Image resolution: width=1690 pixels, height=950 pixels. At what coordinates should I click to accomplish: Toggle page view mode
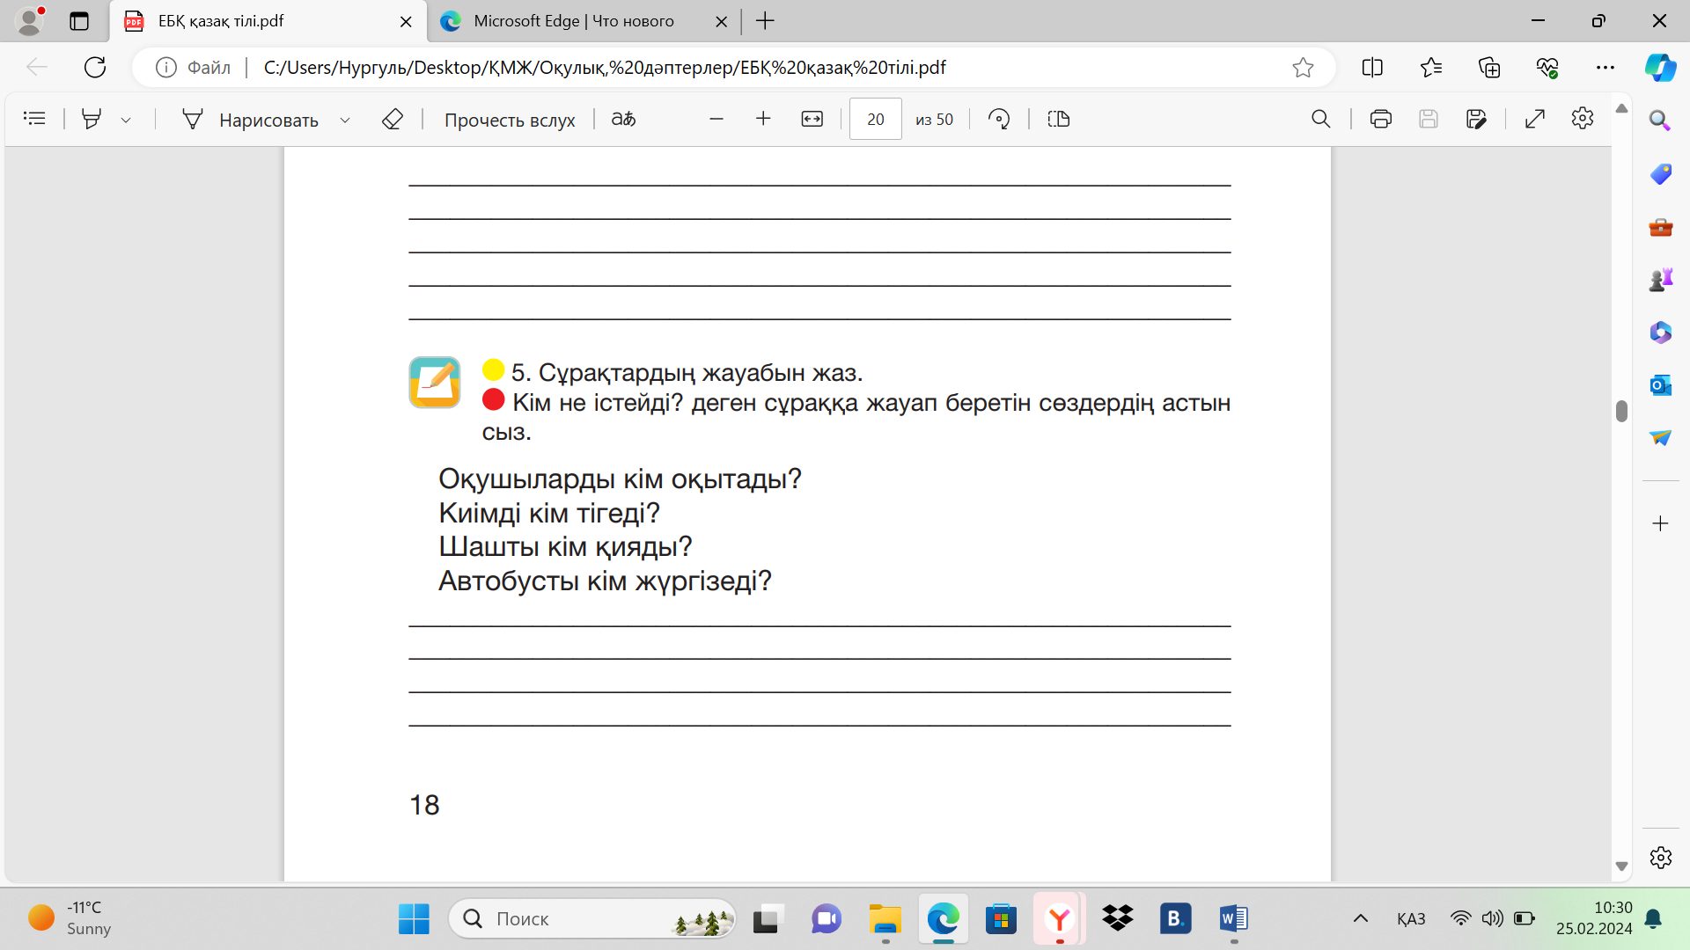pos(1059,119)
